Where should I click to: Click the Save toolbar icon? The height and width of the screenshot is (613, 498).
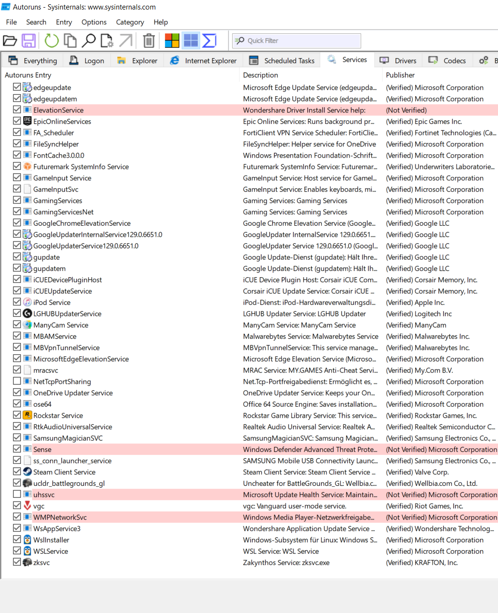[29, 41]
